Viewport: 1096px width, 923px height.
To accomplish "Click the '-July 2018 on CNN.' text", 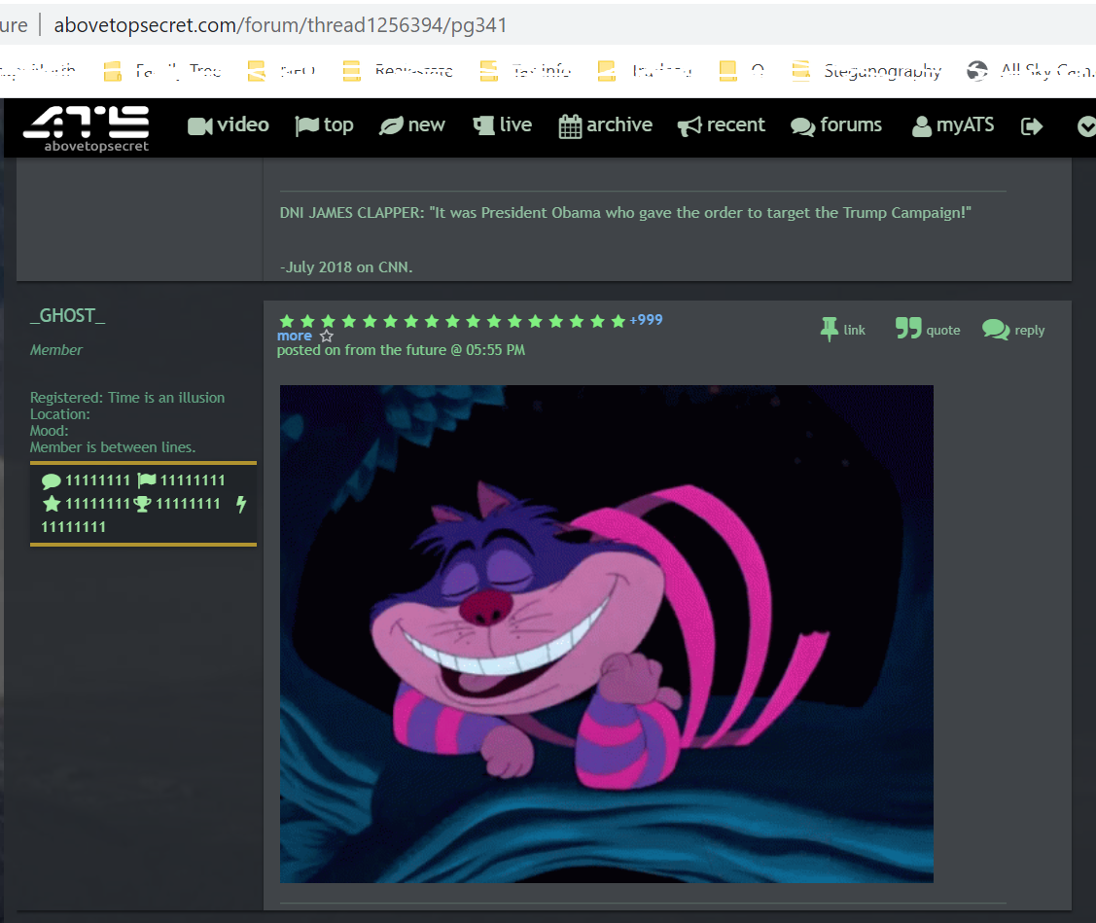I will (346, 267).
